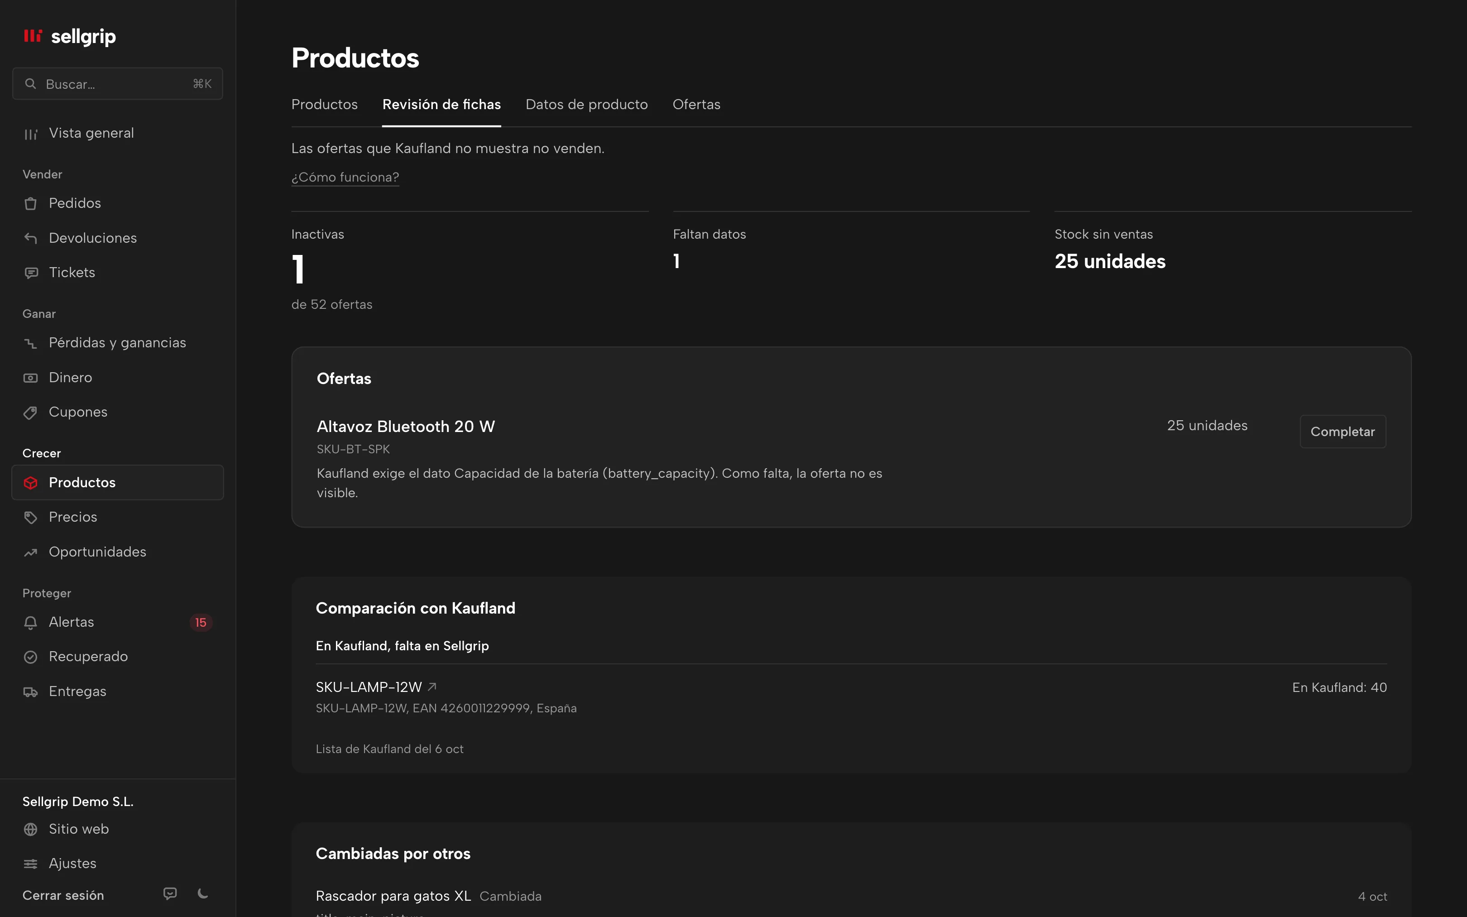
Task: Click the Vista general bars icon
Action: point(30,134)
